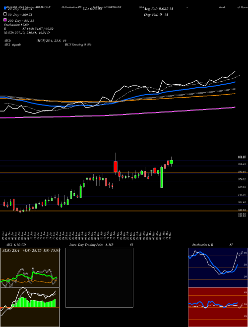The height and width of the screenshot is (327, 248).
Task: Click the white 50 Day legend swatch
Action: pos(5,14)
